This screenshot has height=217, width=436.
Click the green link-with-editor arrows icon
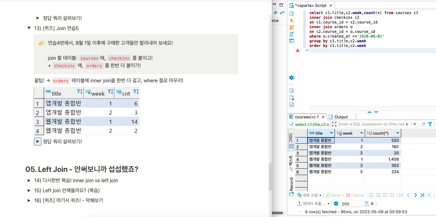[282, 13]
